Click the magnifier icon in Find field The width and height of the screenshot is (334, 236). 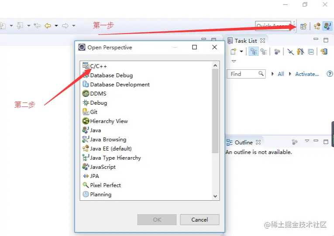coord(261,73)
